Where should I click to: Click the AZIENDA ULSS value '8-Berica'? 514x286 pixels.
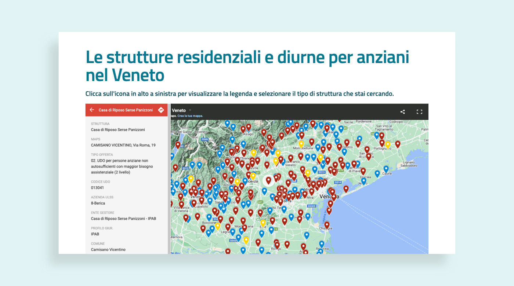coord(98,203)
